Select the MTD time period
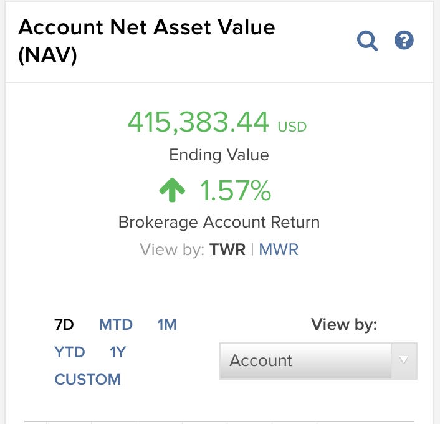440x424 pixels. pos(116,325)
